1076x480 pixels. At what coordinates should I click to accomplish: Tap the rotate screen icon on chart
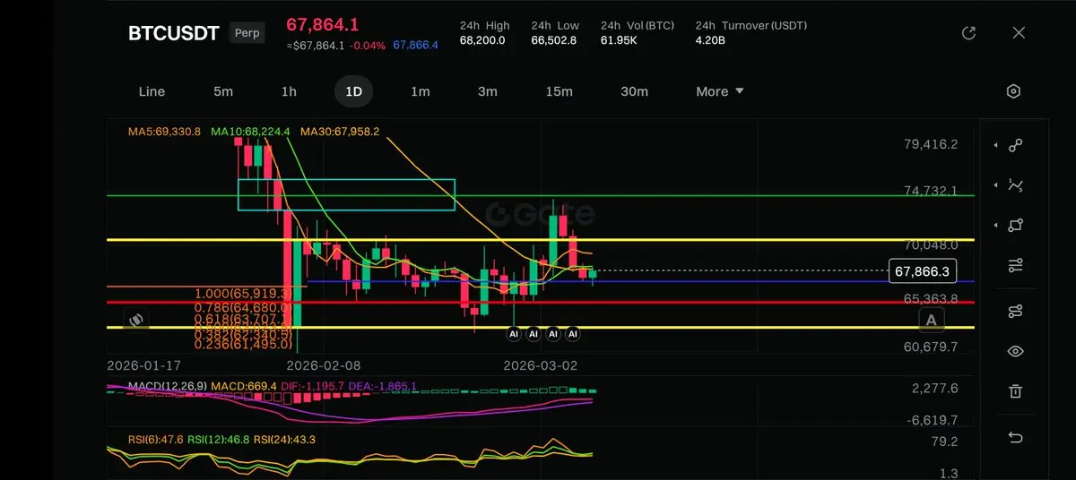[x=135, y=319]
